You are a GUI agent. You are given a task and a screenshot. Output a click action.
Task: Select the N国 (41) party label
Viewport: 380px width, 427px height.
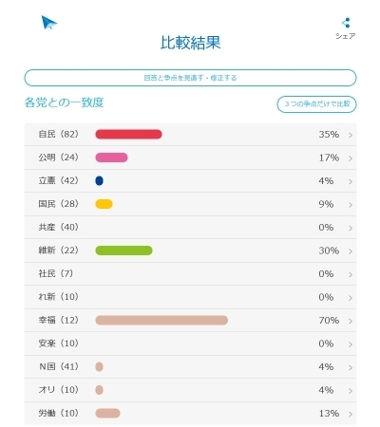(x=58, y=366)
